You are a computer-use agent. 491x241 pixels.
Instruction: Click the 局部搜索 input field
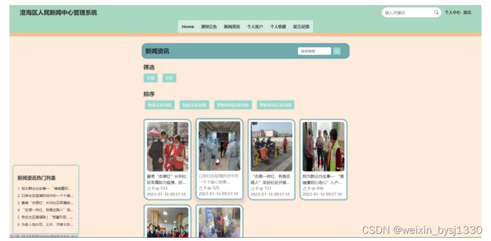pos(314,51)
